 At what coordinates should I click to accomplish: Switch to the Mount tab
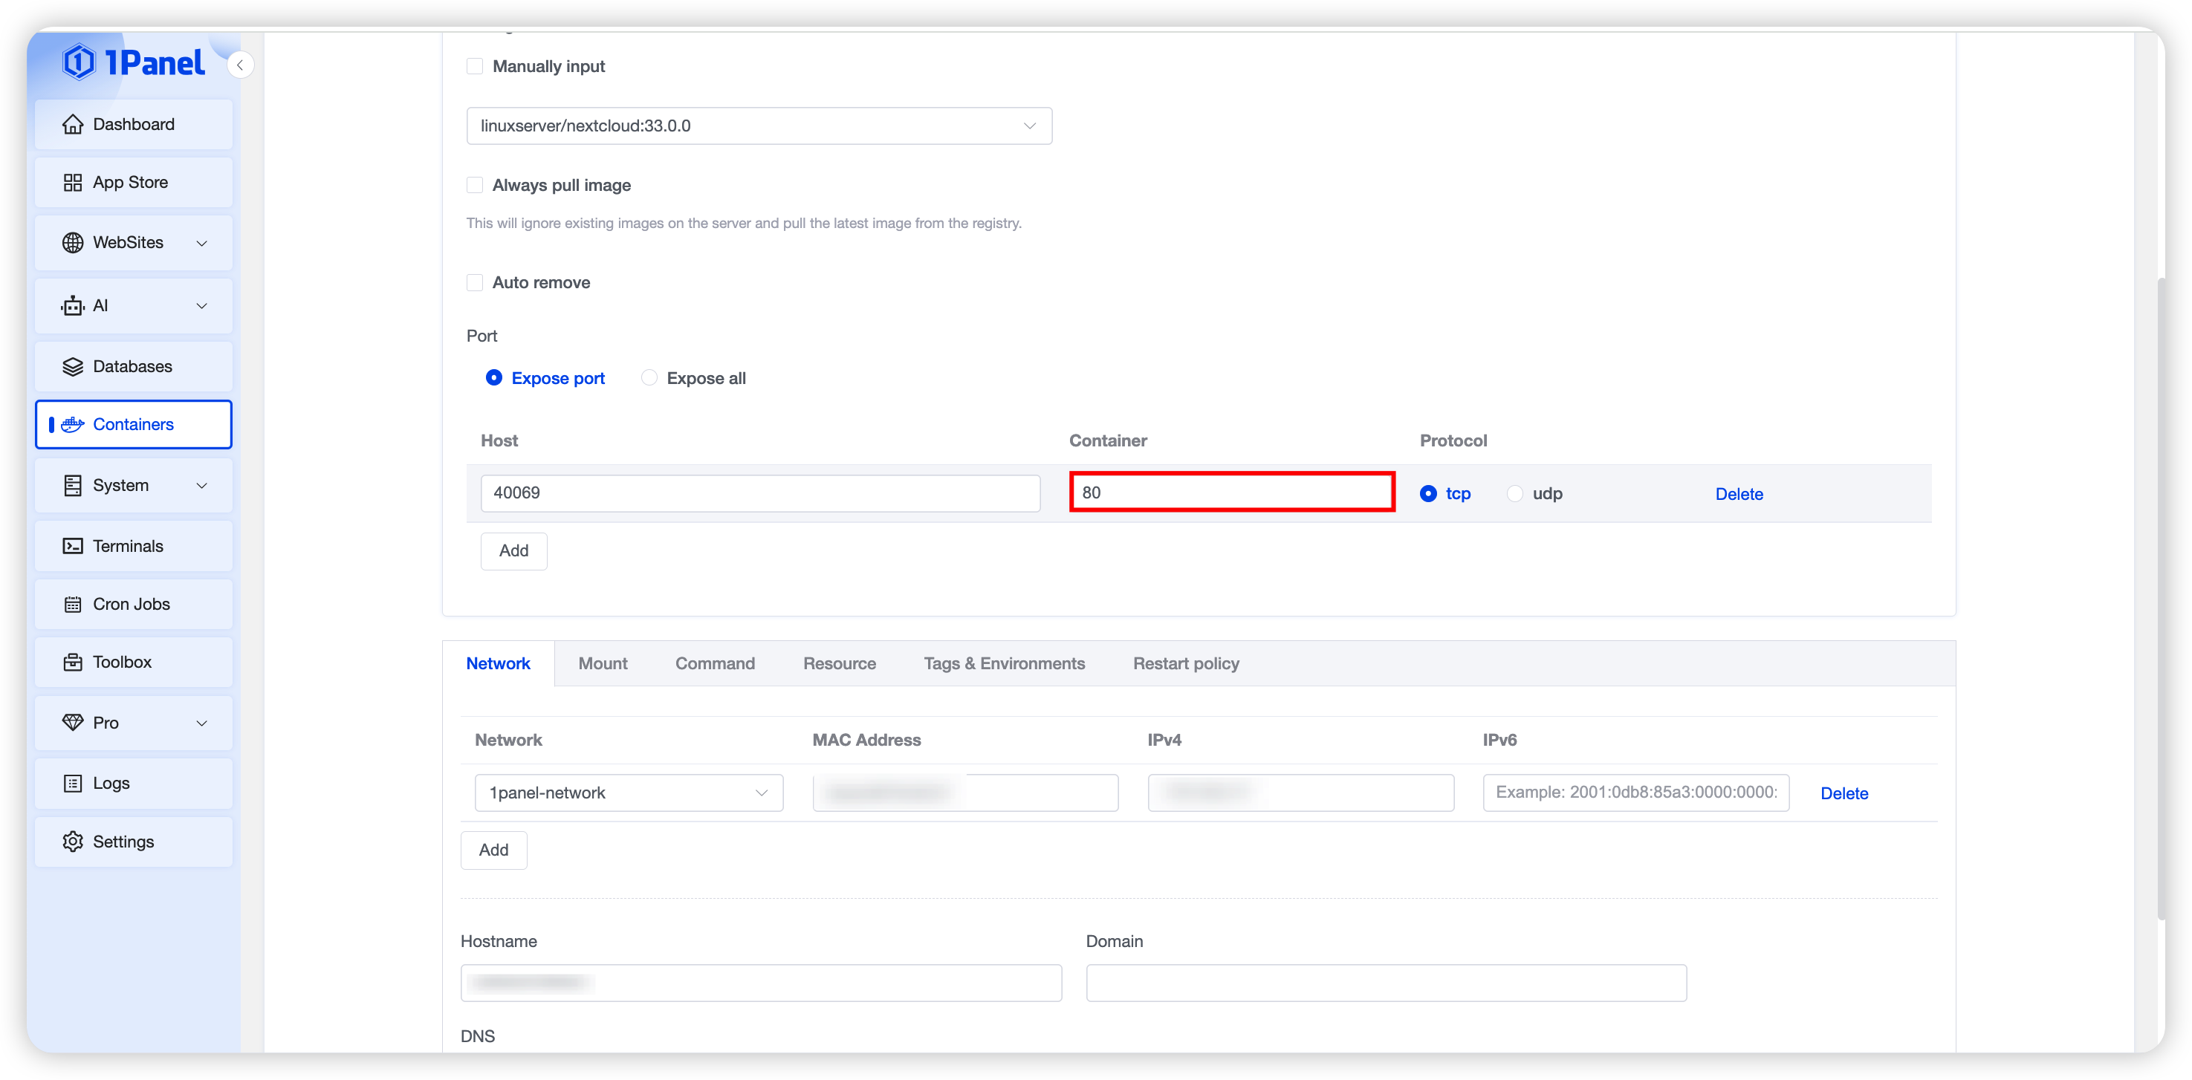(x=603, y=663)
